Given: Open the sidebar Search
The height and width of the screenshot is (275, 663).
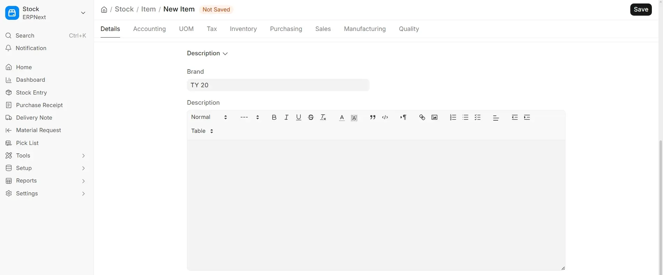Looking at the screenshot, I should (46, 35).
